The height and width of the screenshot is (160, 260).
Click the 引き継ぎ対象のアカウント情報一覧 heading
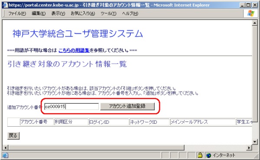click(x=67, y=64)
